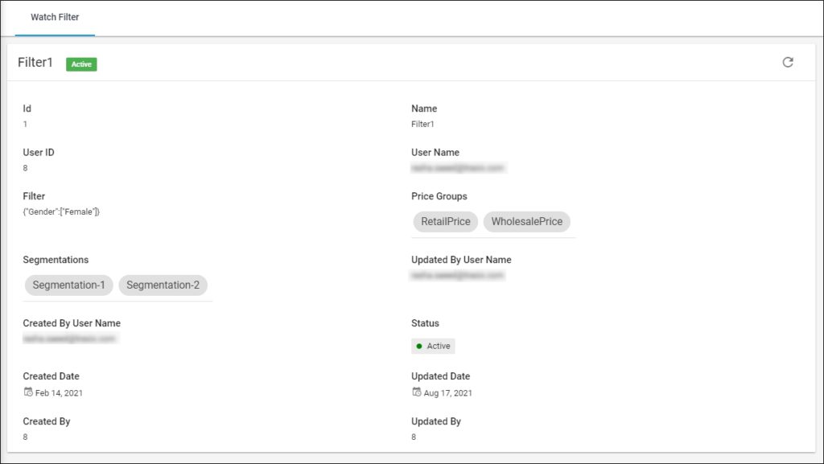Image resolution: width=824 pixels, height=464 pixels.
Task: Click the Feb 14, 2021 created date
Action: (x=59, y=393)
